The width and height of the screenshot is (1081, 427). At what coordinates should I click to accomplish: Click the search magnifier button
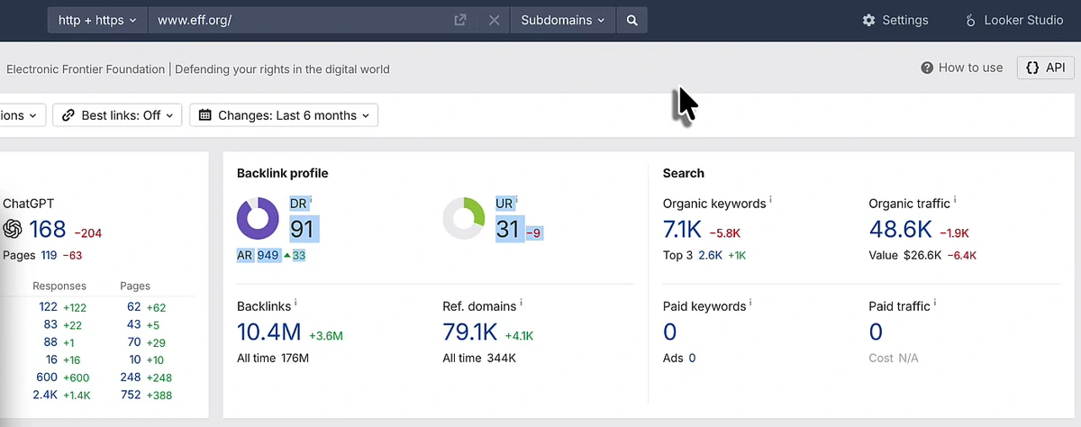click(x=632, y=20)
